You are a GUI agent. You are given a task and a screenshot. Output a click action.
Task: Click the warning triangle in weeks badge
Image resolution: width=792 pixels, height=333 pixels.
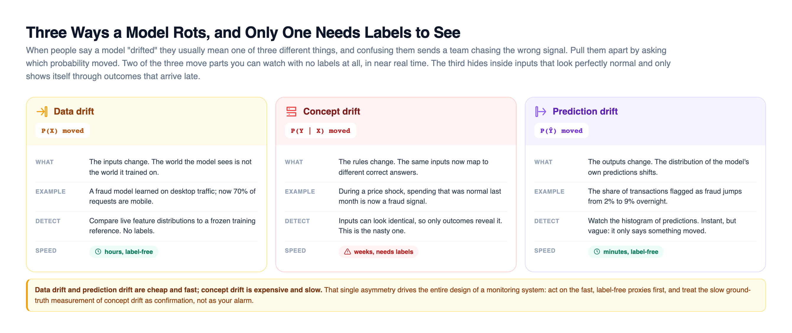348,252
